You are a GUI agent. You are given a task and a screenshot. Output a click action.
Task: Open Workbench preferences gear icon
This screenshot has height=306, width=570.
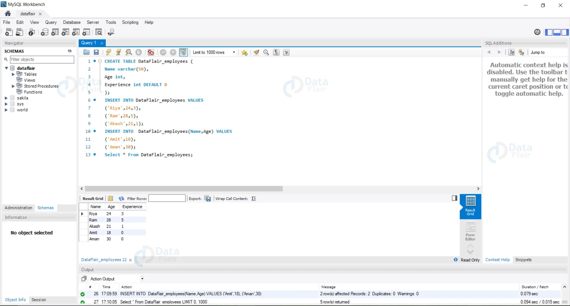[x=537, y=32]
